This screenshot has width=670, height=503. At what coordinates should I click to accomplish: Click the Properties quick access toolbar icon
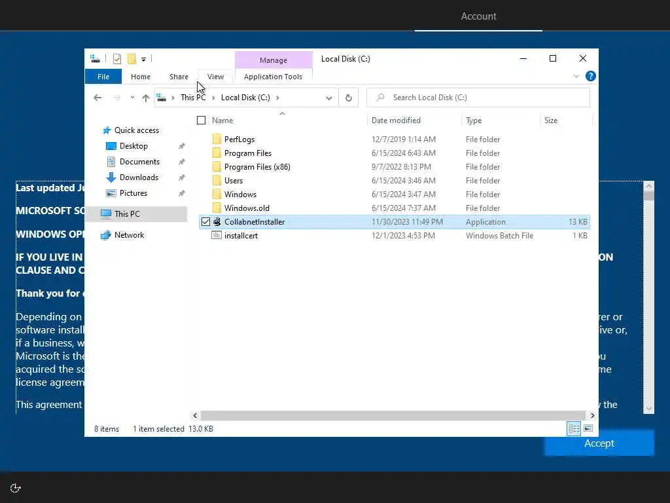tap(116, 58)
